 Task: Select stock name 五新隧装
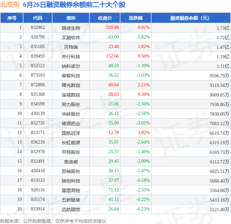point(71,200)
